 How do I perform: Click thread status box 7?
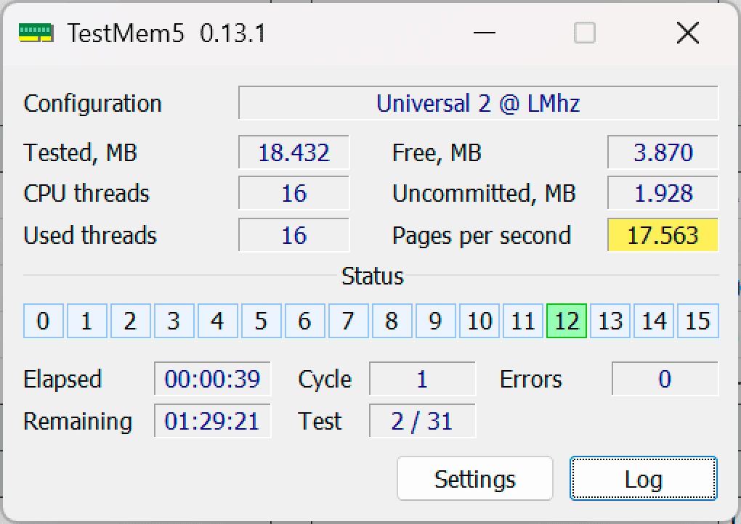[x=348, y=321]
